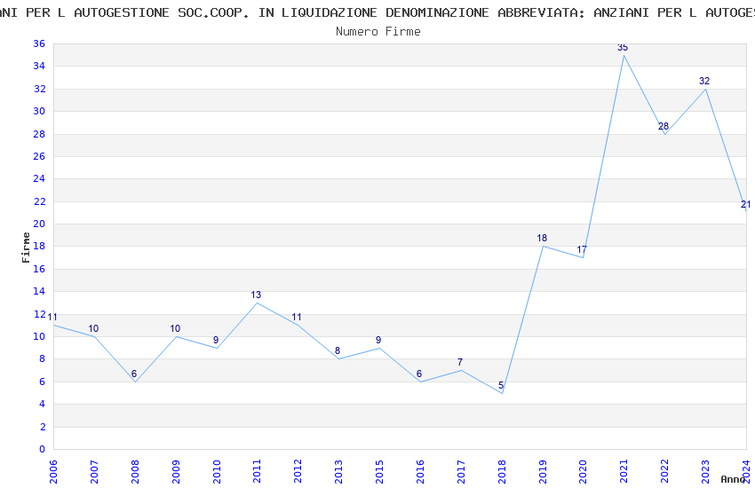This screenshot has width=755, height=488.
Task: Click the 2019 data label 18
Action: point(542,238)
